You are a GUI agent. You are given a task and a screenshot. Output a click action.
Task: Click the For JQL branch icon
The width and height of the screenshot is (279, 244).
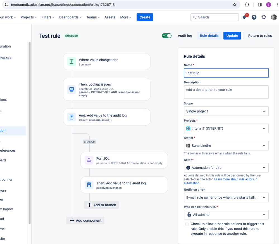pos(89,160)
